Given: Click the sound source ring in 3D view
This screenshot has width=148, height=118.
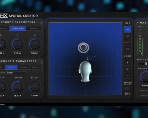Looking at the screenshot, I should click(83, 48).
